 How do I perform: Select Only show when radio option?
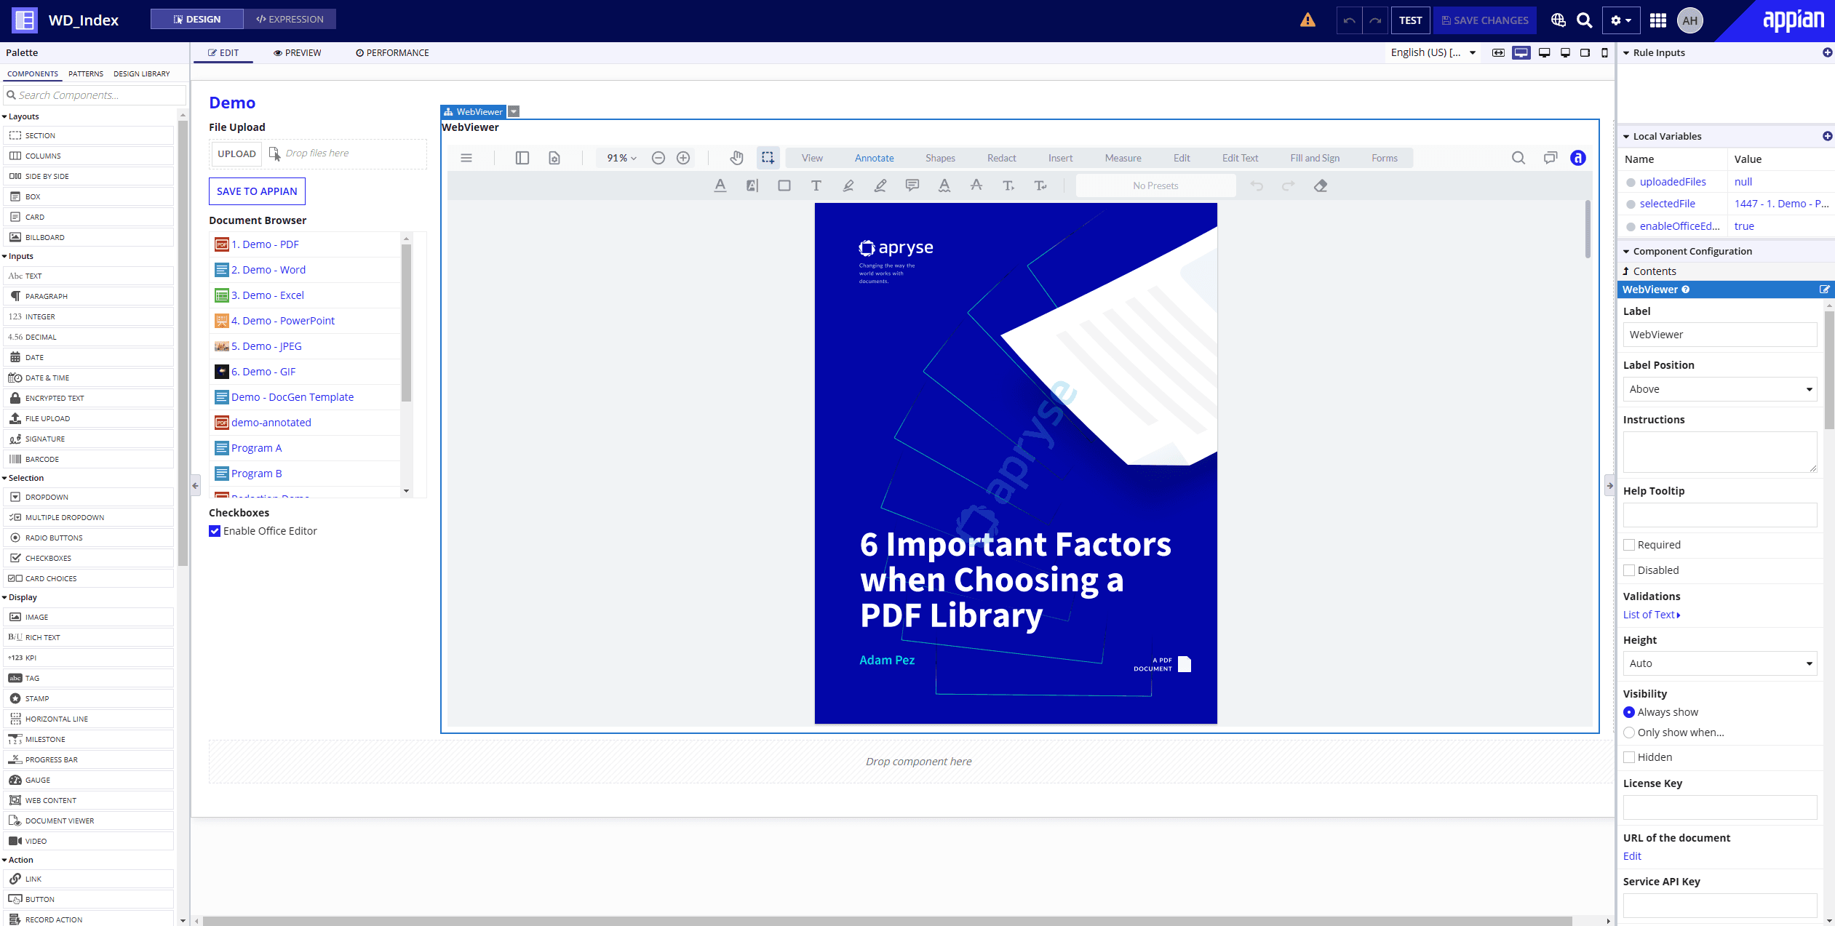pyautogui.click(x=1629, y=733)
